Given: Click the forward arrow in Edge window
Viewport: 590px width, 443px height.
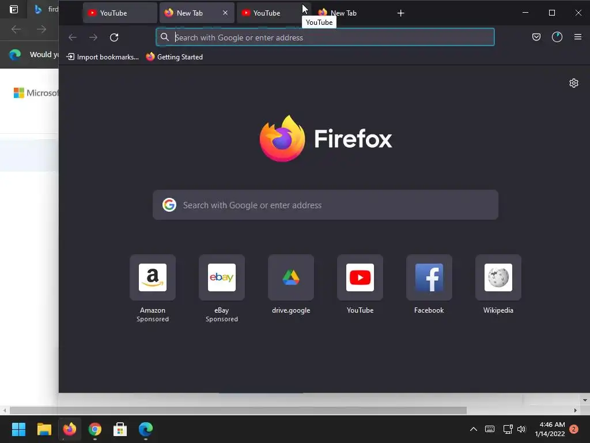Looking at the screenshot, I should (x=41, y=29).
